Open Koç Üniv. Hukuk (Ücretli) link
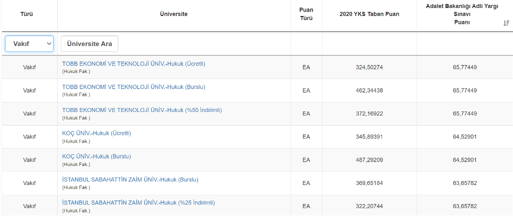The width and height of the screenshot is (513, 216). point(97,133)
